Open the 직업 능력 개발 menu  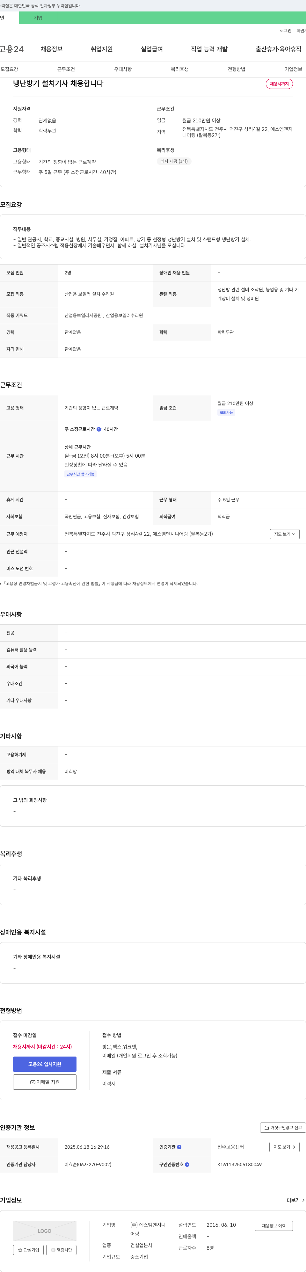coord(209,49)
